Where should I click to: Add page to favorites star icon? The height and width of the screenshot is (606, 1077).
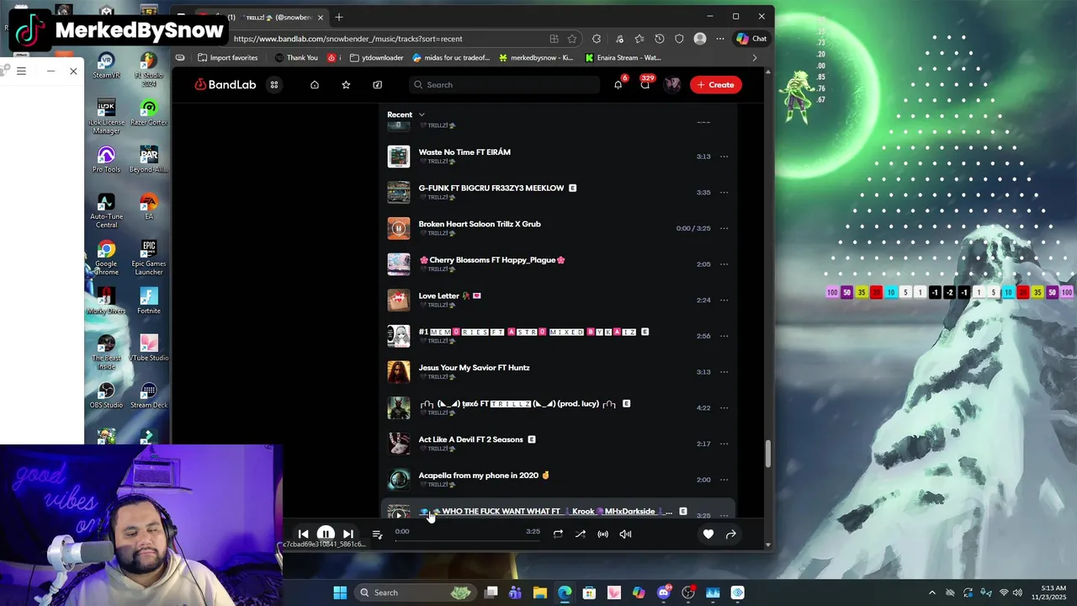click(572, 39)
